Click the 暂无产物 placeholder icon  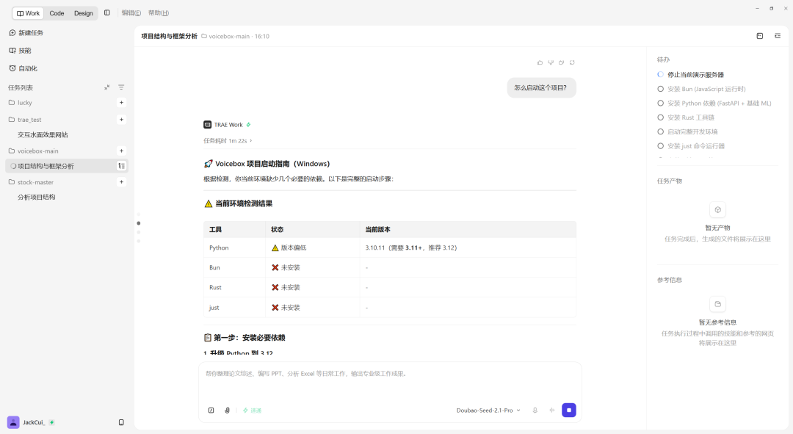[x=717, y=210]
